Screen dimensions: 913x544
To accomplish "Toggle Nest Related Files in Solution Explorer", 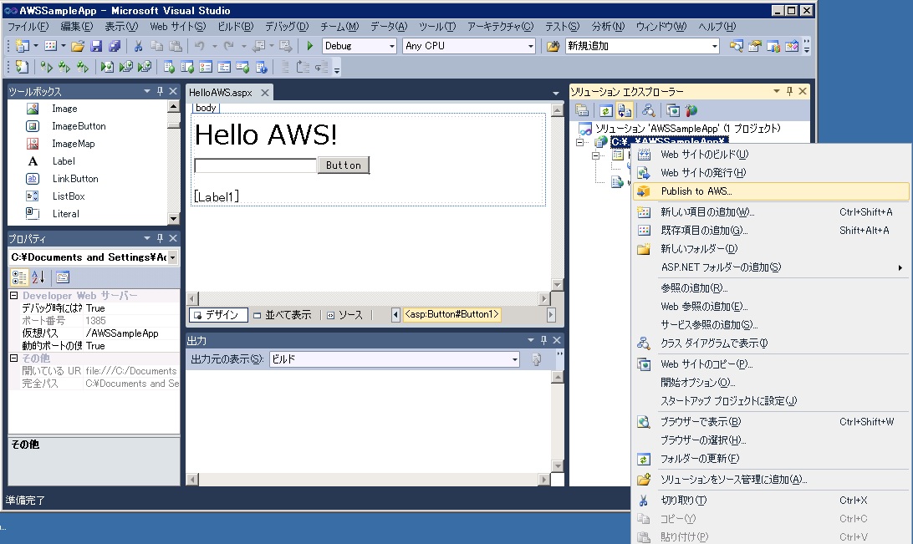I will click(x=625, y=110).
